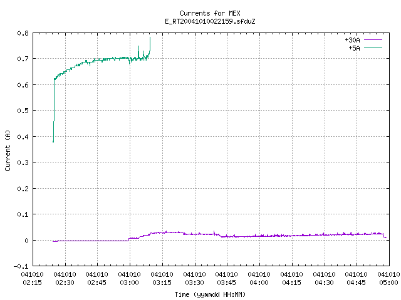Click the 0.5 y-axis tick label
This screenshot has width=401, height=300.
(x=23, y=111)
